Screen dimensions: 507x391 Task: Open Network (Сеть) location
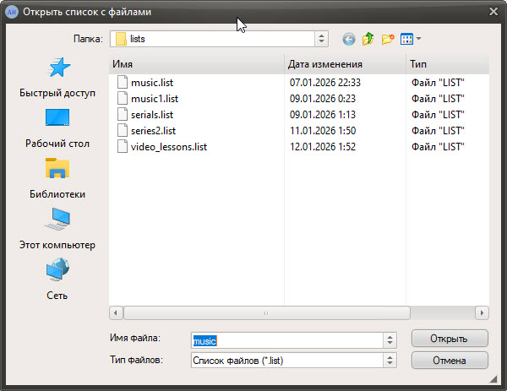point(57,280)
